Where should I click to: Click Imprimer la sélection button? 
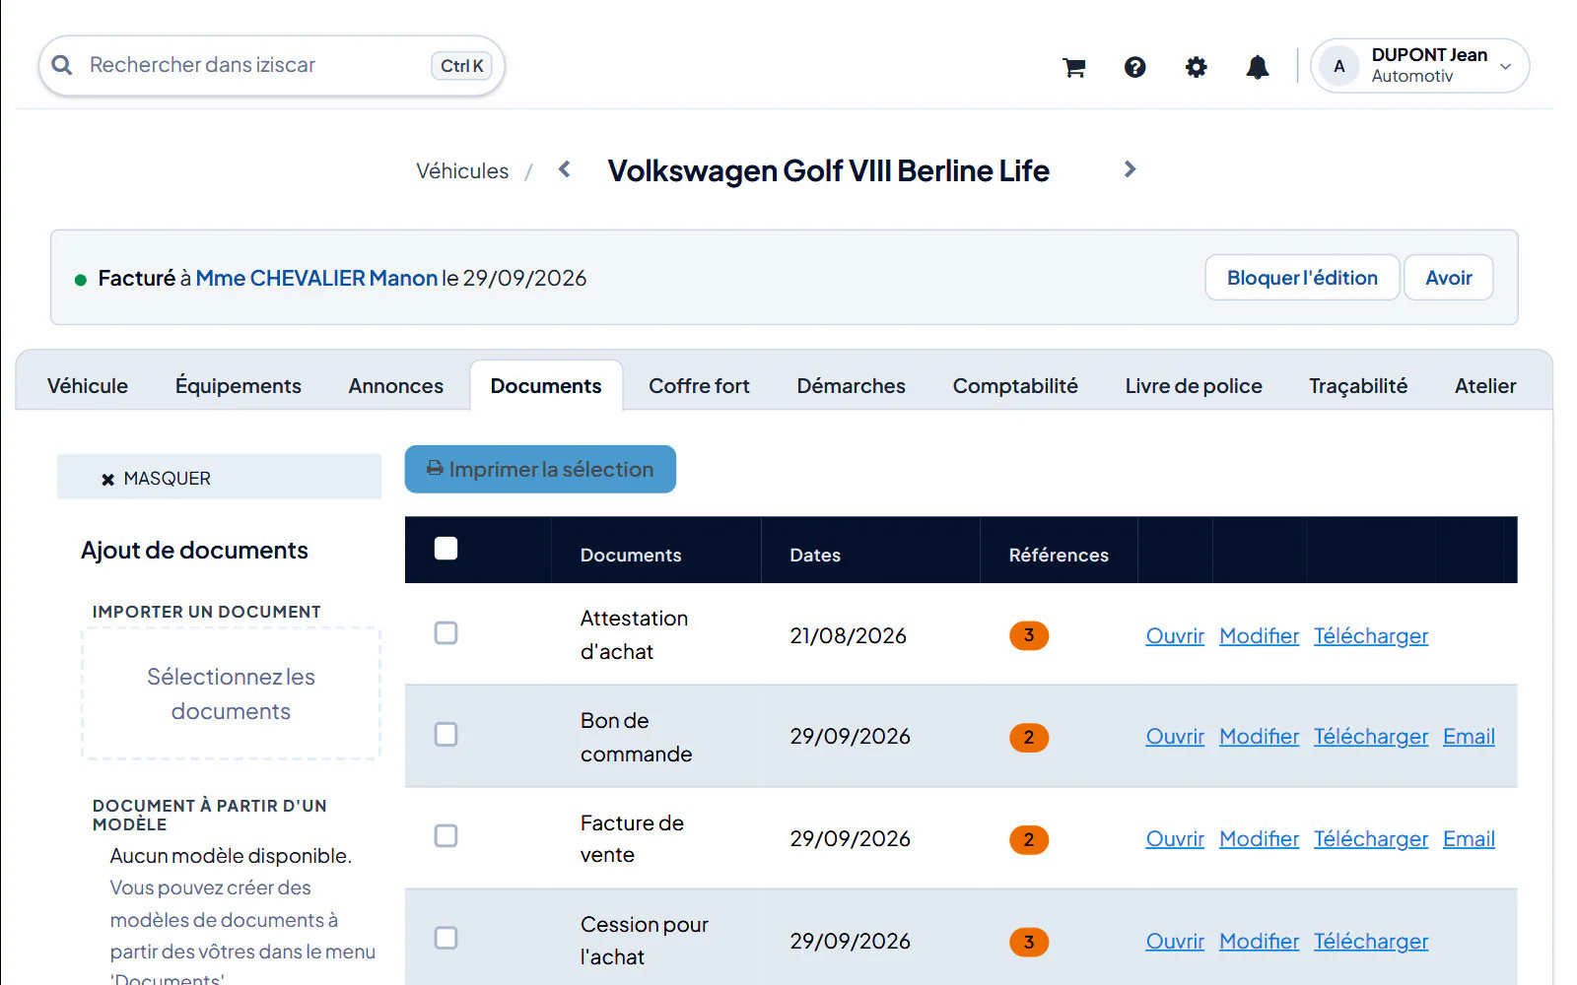coord(540,469)
